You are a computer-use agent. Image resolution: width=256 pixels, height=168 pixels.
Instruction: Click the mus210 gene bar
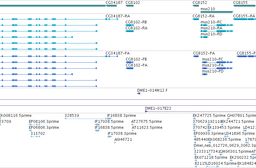coord(217,12)
